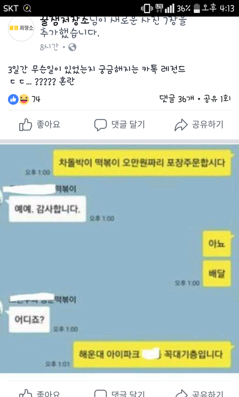The height and width of the screenshot is (397, 239).
Task: Open the 꿀잼저장소 page name link
Action: (x=65, y=21)
